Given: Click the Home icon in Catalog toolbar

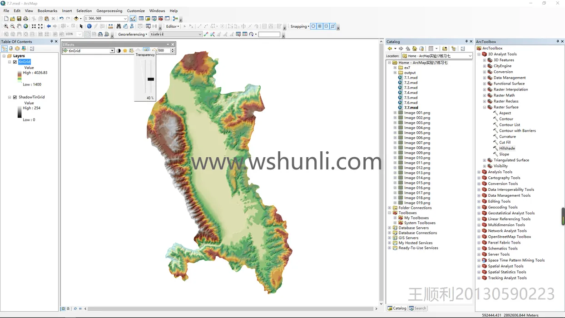Looking at the screenshot, I should click(415, 49).
